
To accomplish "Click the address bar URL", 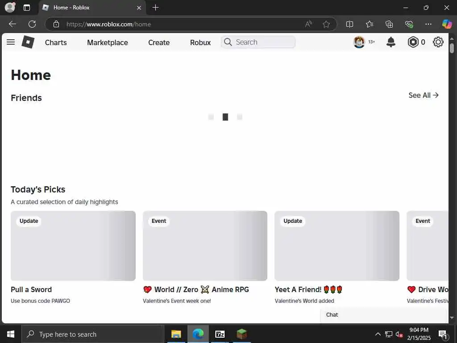I will pos(109,24).
